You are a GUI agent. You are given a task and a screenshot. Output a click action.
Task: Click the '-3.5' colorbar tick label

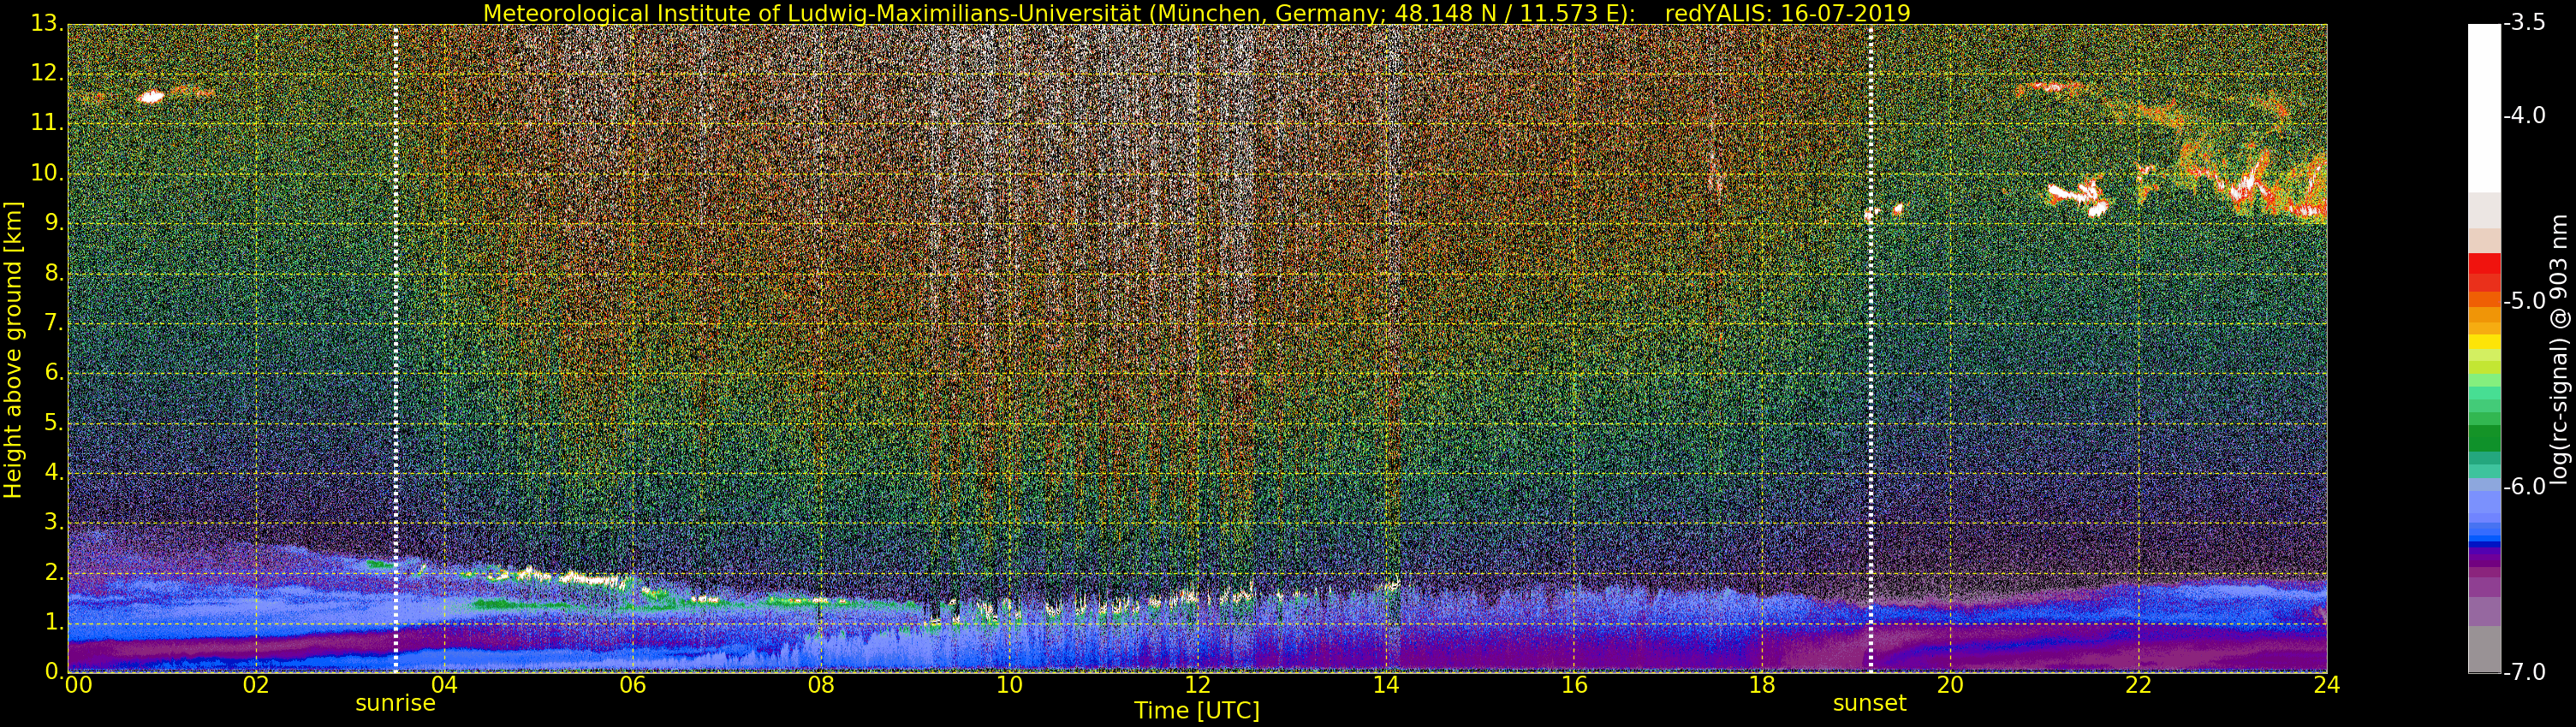point(2525,23)
